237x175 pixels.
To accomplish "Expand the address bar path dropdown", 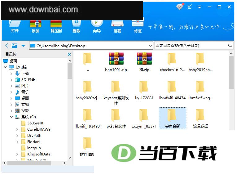I will (x=150, y=46).
